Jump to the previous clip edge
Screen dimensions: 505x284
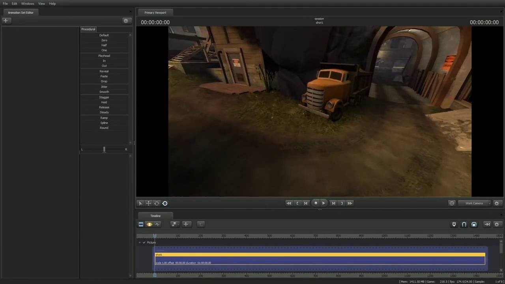(297, 203)
